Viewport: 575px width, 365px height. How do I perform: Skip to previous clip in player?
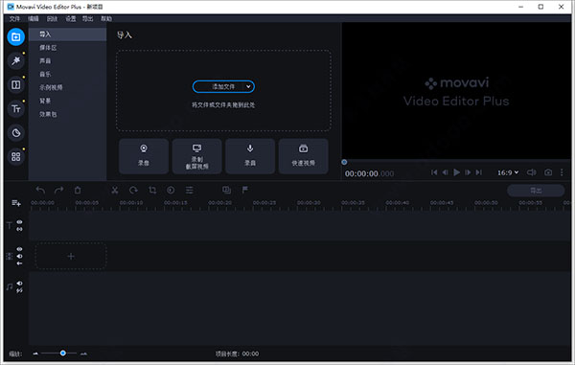coord(434,172)
